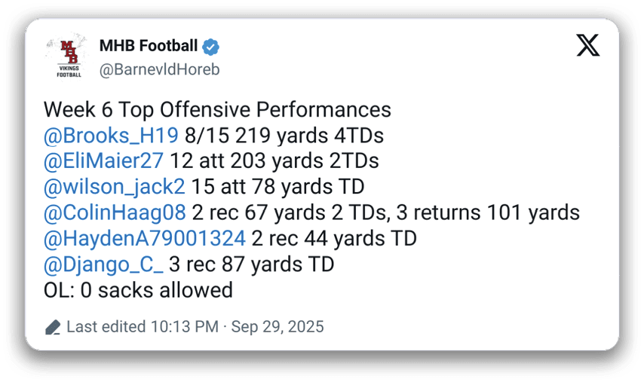The height and width of the screenshot is (382, 644).
Task: Open the @Brooks_H19 mention
Action: point(111,136)
